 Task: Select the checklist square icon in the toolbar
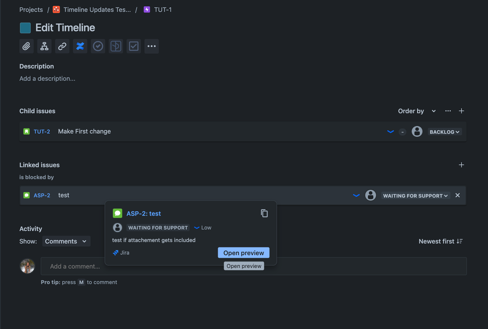coord(133,46)
